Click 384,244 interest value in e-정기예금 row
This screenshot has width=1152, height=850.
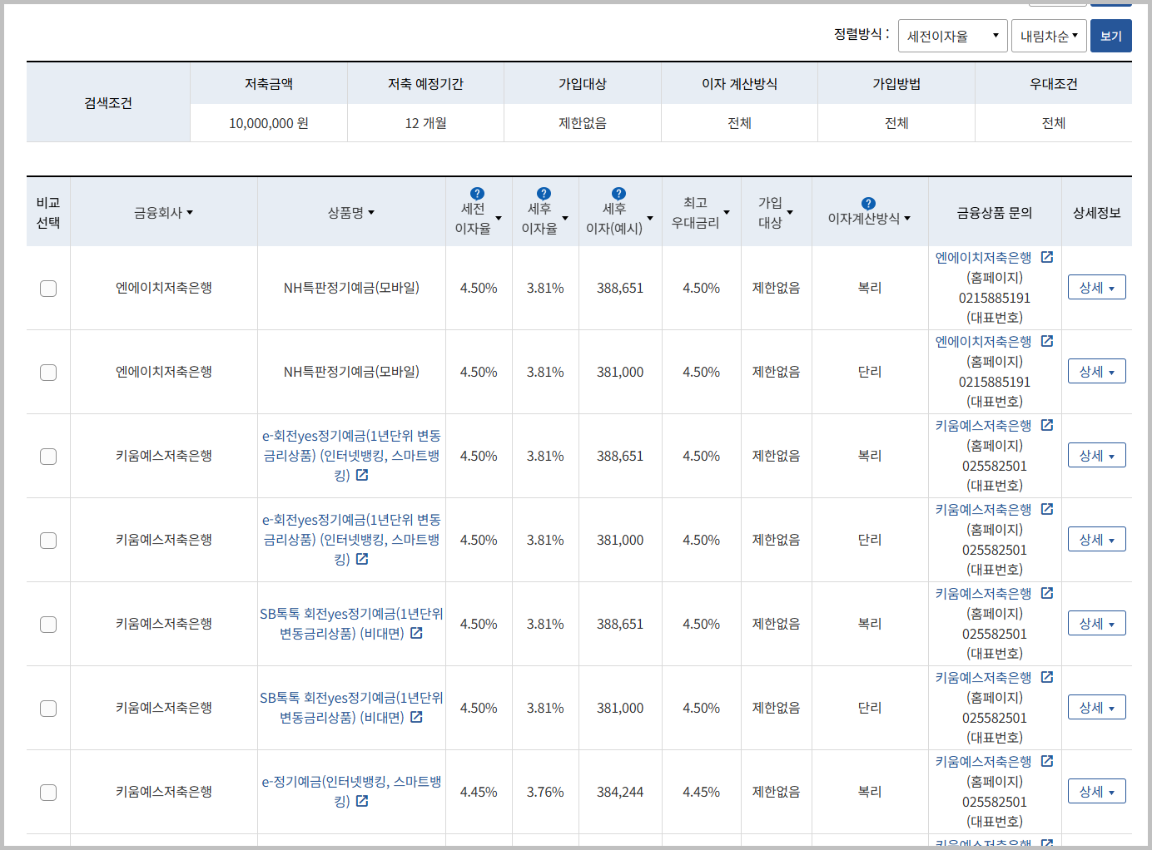[x=620, y=793]
